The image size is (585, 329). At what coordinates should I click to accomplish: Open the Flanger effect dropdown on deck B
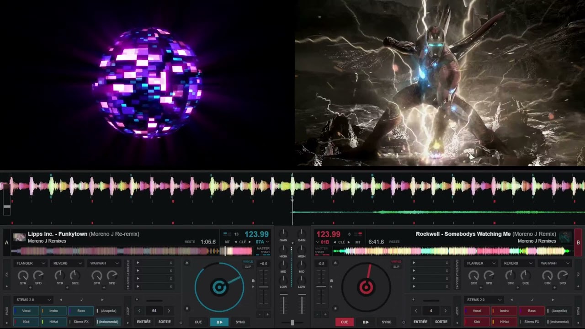[x=481, y=263]
